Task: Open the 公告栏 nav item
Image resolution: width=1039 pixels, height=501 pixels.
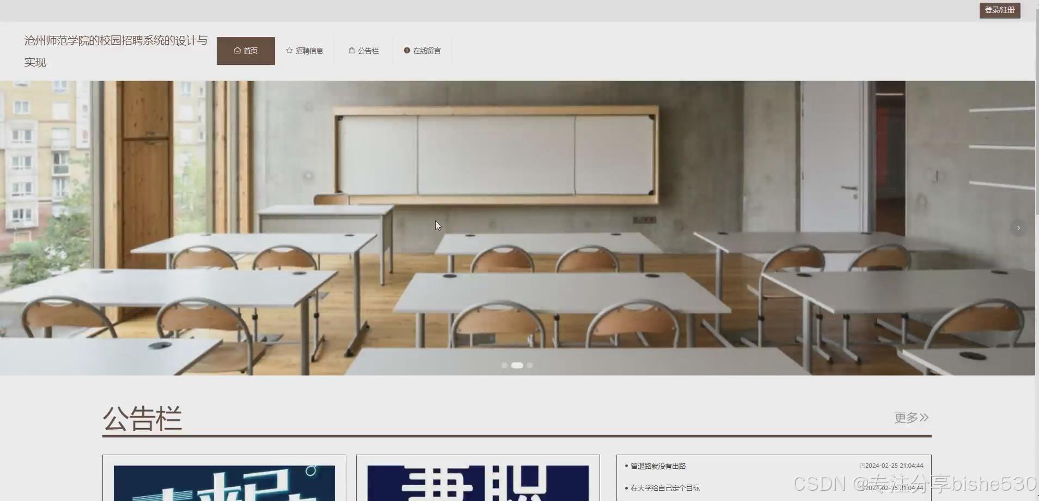Action: [x=363, y=51]
